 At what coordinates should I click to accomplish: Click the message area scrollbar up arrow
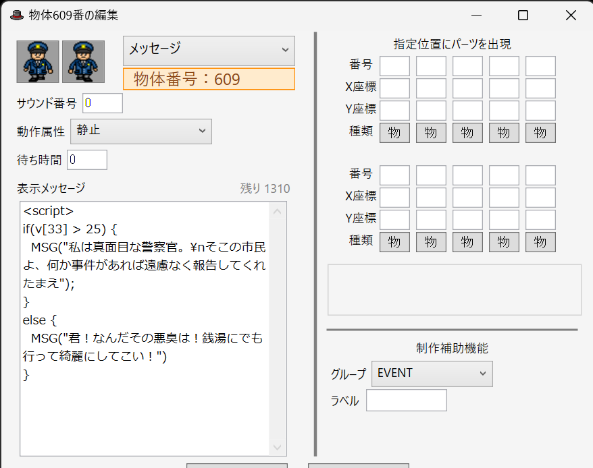point(277,211)
